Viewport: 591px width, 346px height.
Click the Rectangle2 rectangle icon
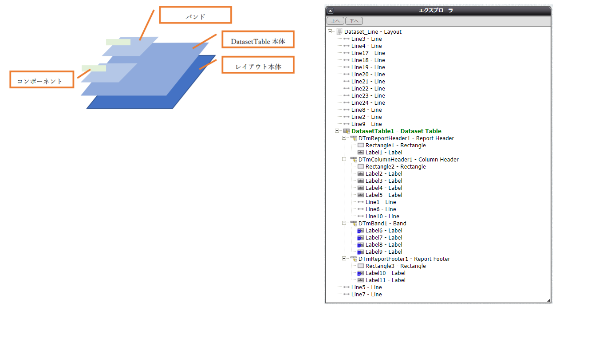click(x=361, y=167)
